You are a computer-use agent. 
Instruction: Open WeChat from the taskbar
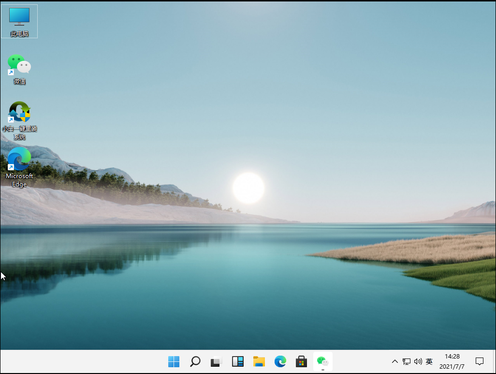[322, 361]
